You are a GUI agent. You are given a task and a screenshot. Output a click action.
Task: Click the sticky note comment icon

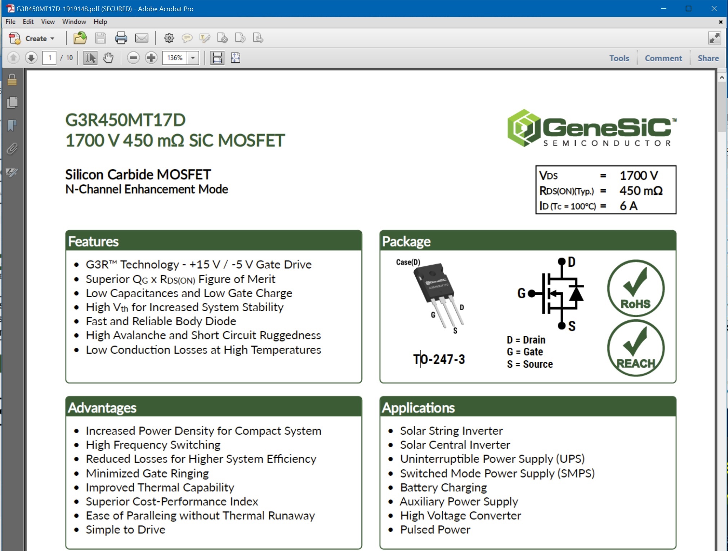[187, 38]
